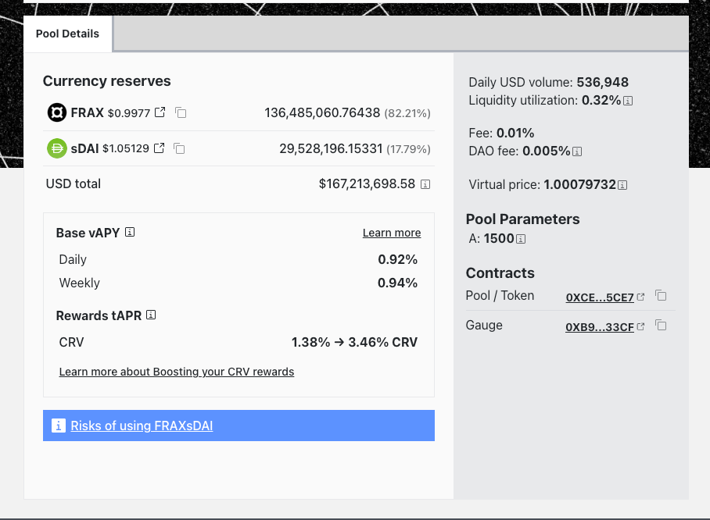The image size is (710, 520).
Task: Open Risks of using FRAXsDAI link
Action: click(142, 426)
